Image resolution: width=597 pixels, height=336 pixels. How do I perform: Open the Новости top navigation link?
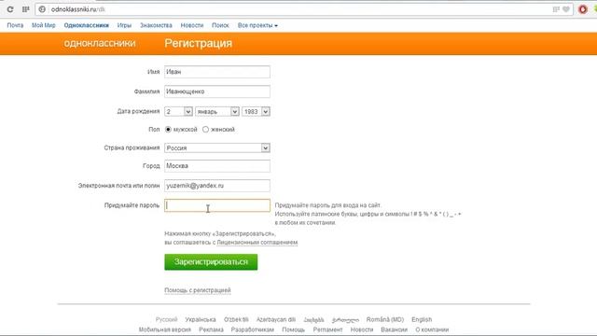[192, 25]
